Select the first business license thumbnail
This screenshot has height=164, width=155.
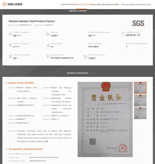click(140, 88)
